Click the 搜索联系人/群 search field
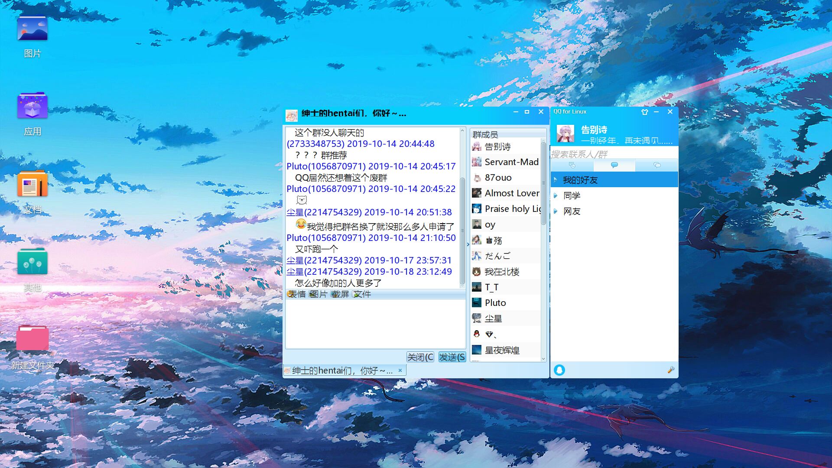 614,154
